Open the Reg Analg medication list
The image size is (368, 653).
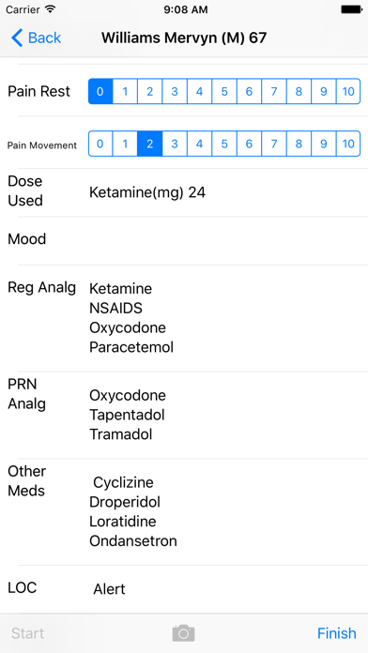point(184,318)
